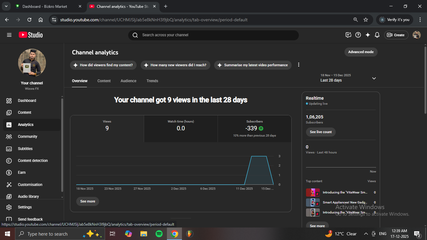
Task: Switch to the Content analytics tab
Action: (x=104, y=81)
